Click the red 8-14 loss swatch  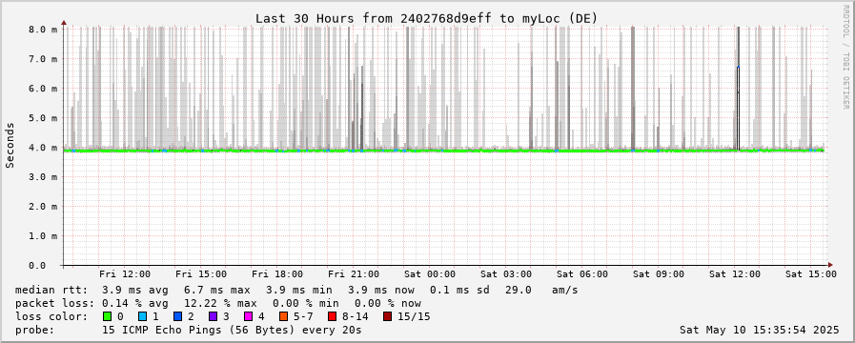tap(332, 316)
